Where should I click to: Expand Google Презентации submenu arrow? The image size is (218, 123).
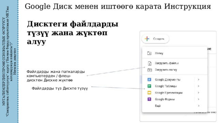199,93
